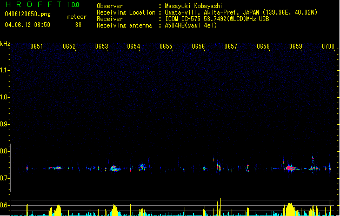Click the Receiver label
Screen dimensions: 340x216
click(x=110, y=19)
